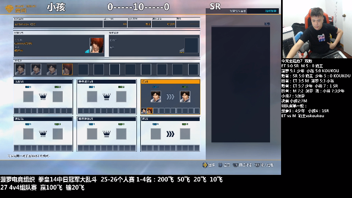
Task: Click the yellow d-pad select icon
Action: (x=205, y=165)
